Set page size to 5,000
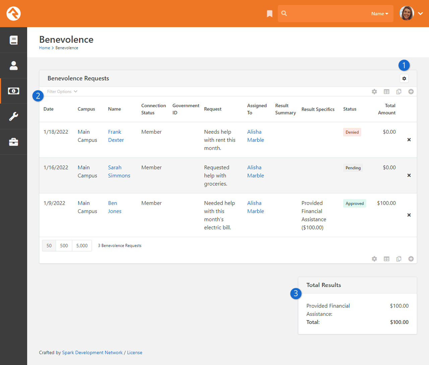Viewport: 429px width, 365px height. point(82,246)
